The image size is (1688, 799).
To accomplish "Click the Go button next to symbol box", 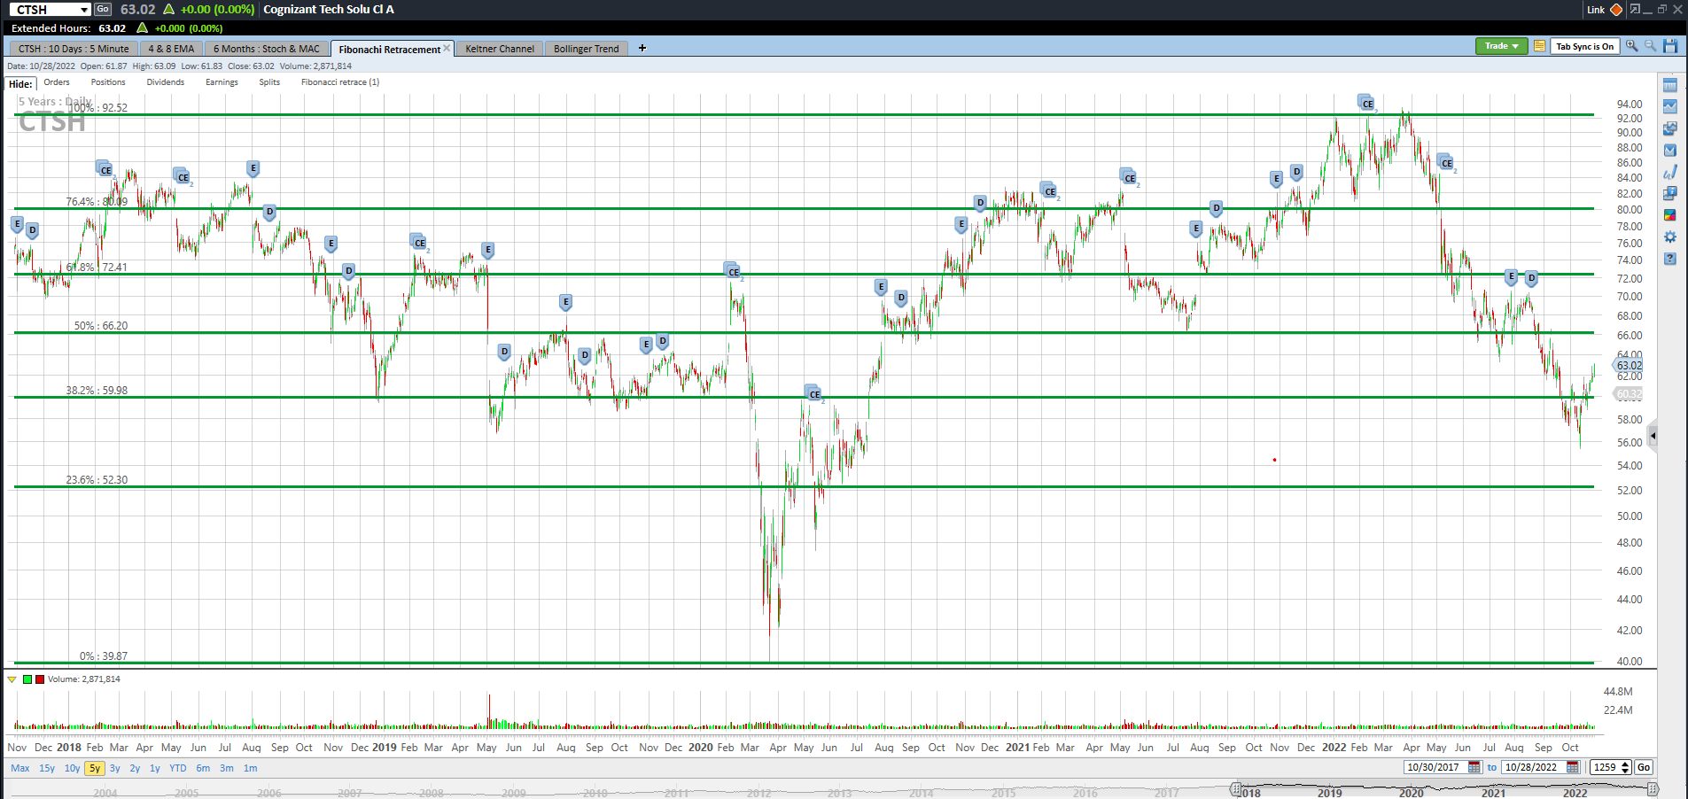I will [103, 9].
